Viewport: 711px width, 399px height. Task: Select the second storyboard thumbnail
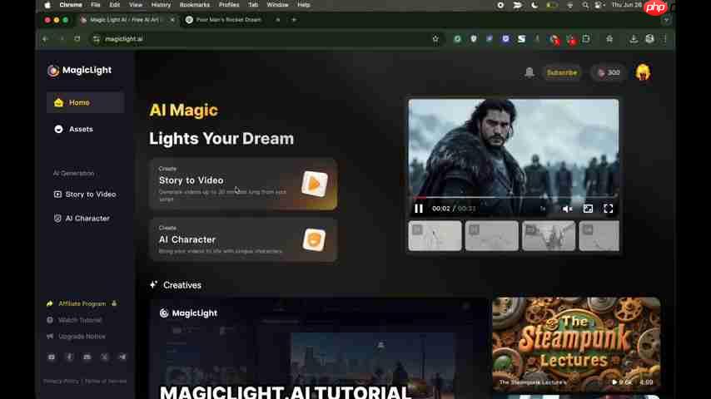(491, 236)
